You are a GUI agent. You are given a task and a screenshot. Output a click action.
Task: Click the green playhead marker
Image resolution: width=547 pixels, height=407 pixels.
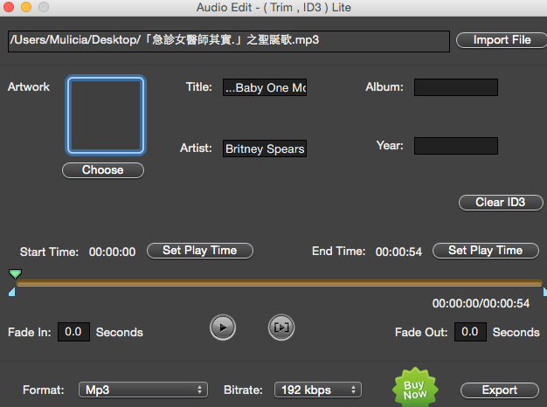click(x=15, y=273)
